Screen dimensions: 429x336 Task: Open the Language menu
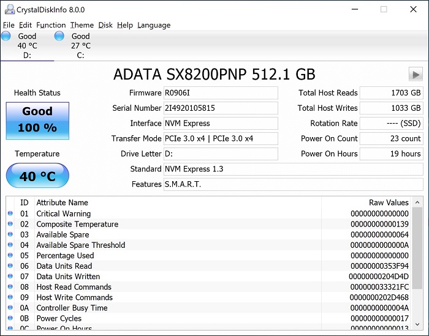[154, 25]
